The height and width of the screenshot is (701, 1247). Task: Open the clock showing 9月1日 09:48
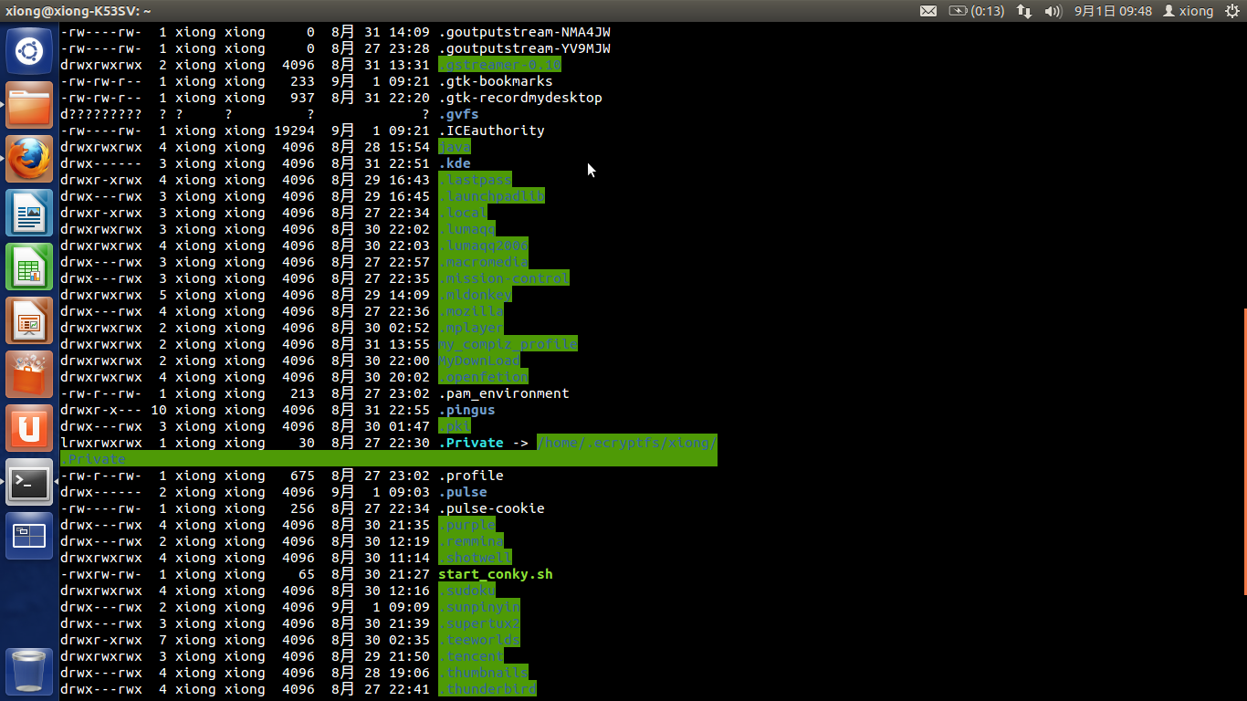click(1113, 11)
